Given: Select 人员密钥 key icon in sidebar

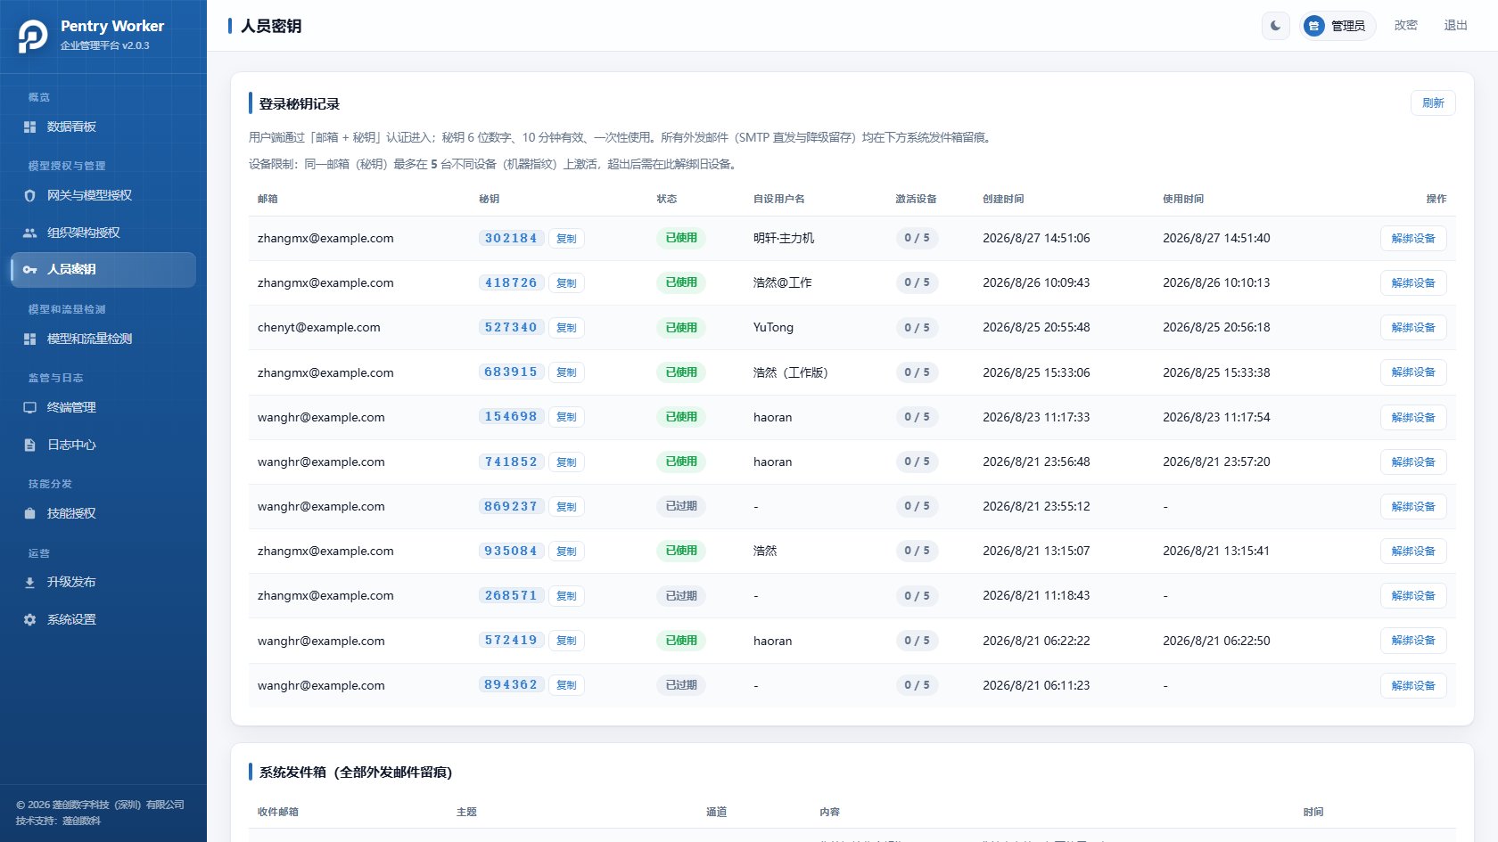Looking at the screenshot, I should pos(29,269).
